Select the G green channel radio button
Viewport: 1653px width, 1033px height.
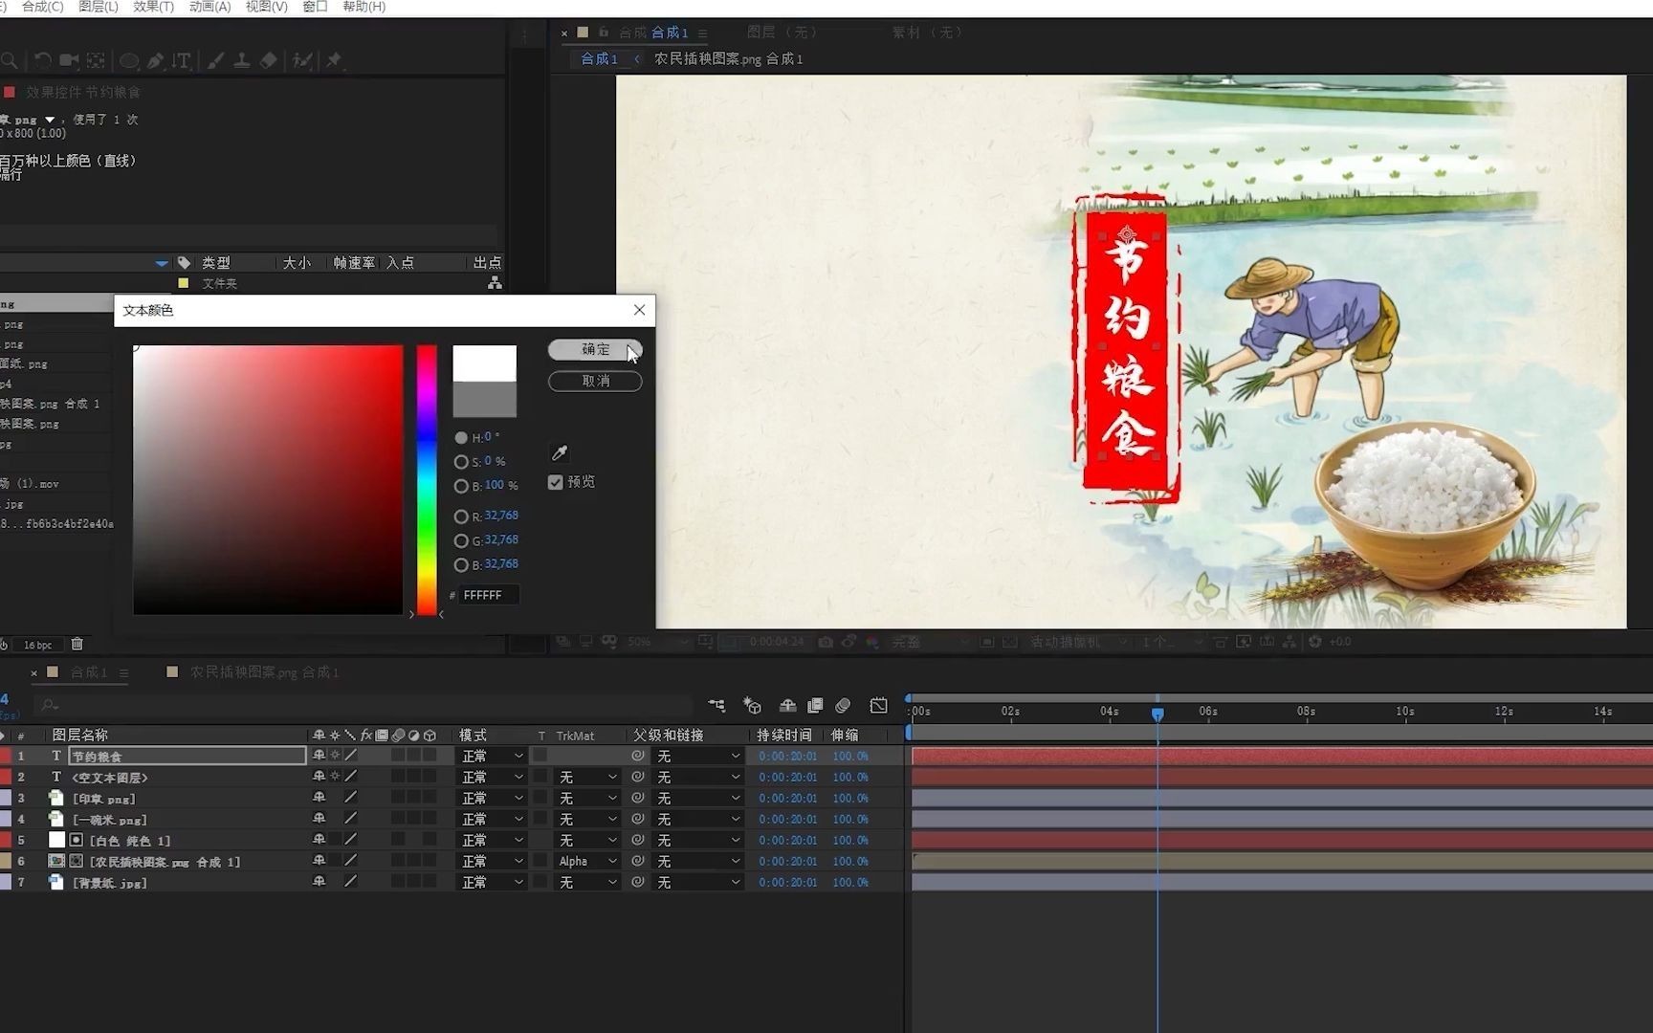461,540
